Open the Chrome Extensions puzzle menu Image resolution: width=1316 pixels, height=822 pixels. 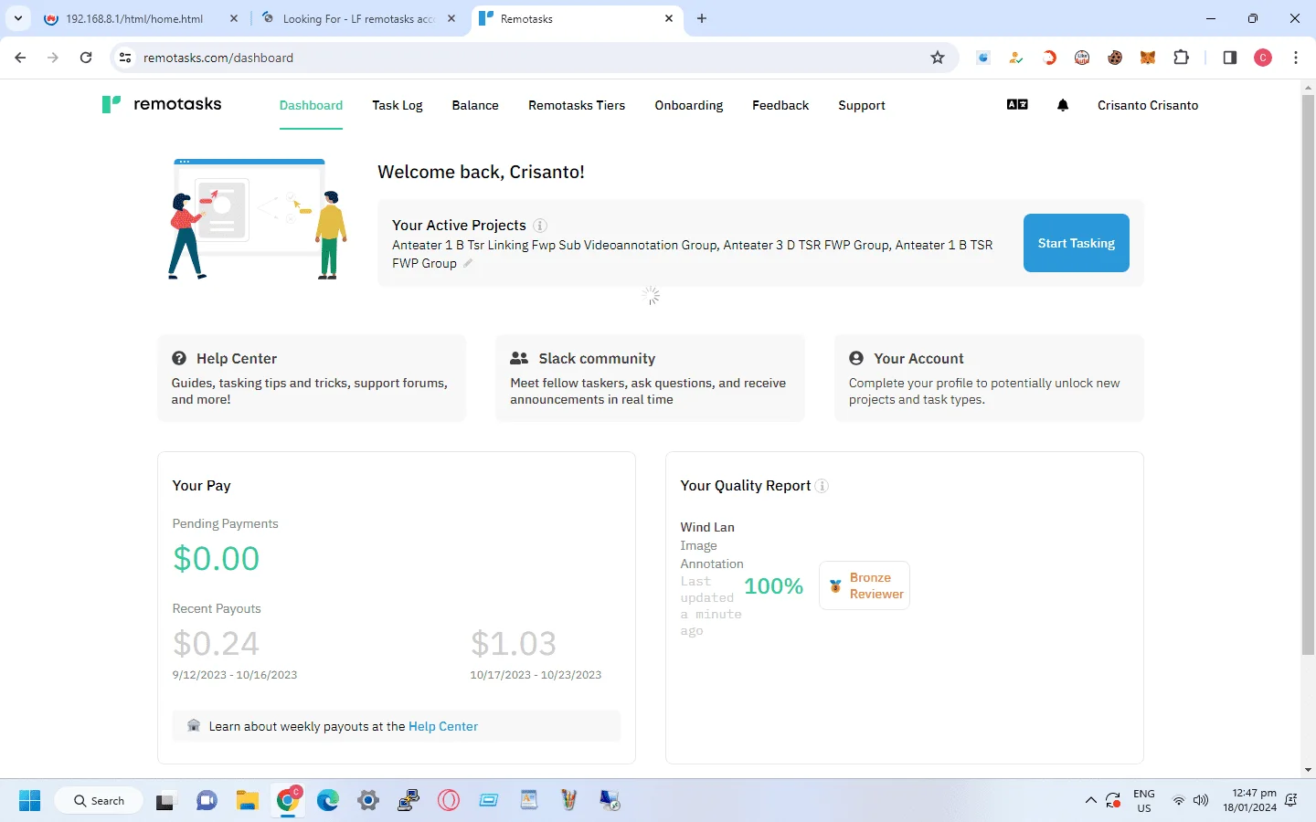1181,58
